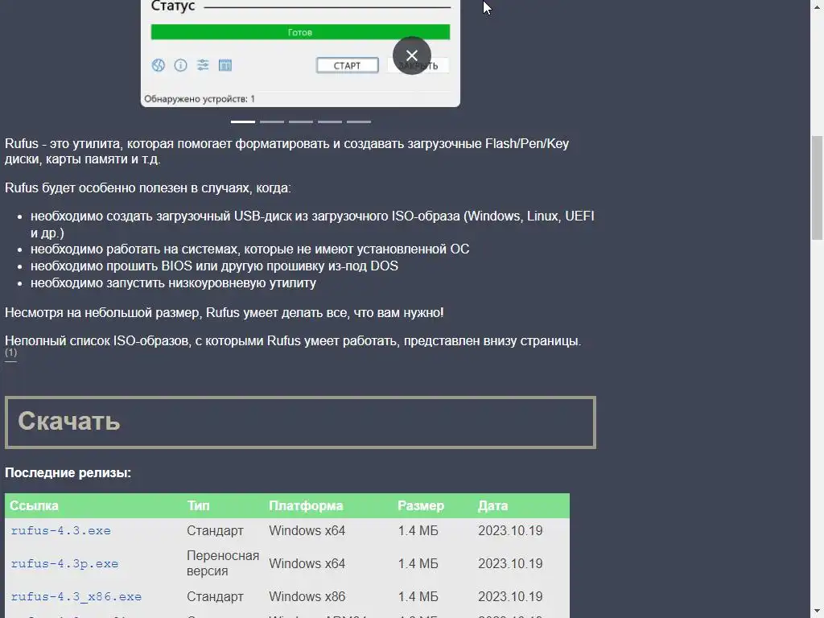Image resolution: width=824 pixels, height=618 pixels.
Task: Click the globe language icon in Rufus screenshot
Action: pos(159,65)
